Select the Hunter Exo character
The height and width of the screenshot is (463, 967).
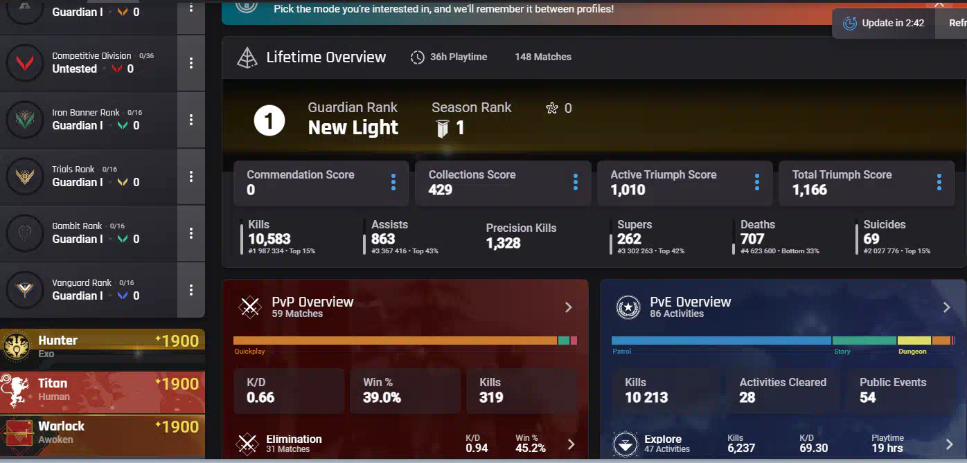[x=103, y=347]
